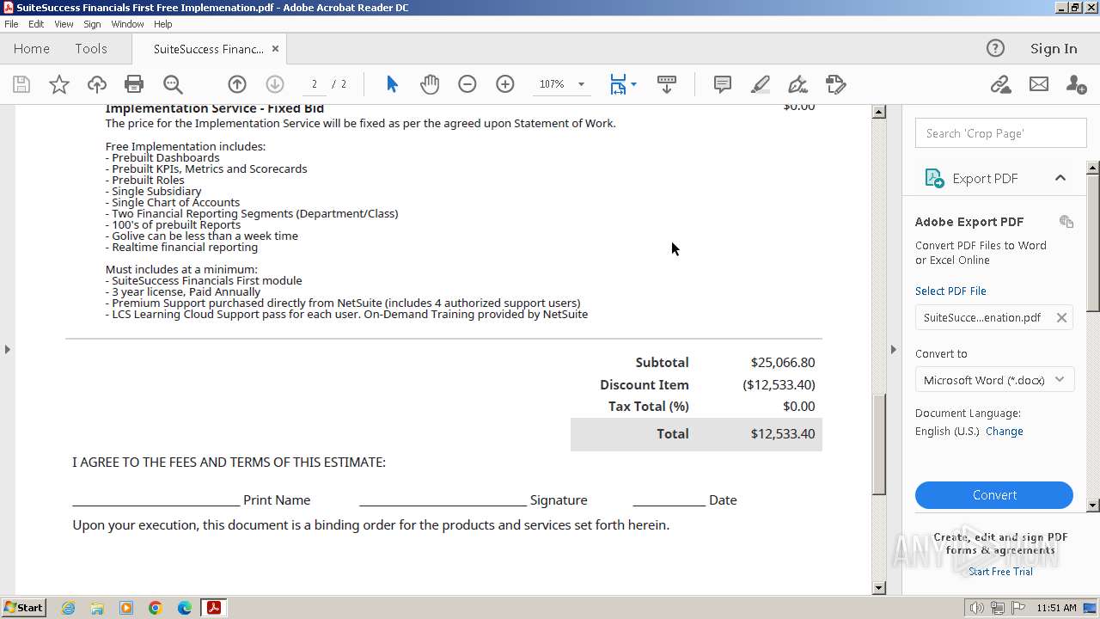This screenshot has width=1100, height=619.
Task: Switch to the Home tab
Action: [32, 49]
